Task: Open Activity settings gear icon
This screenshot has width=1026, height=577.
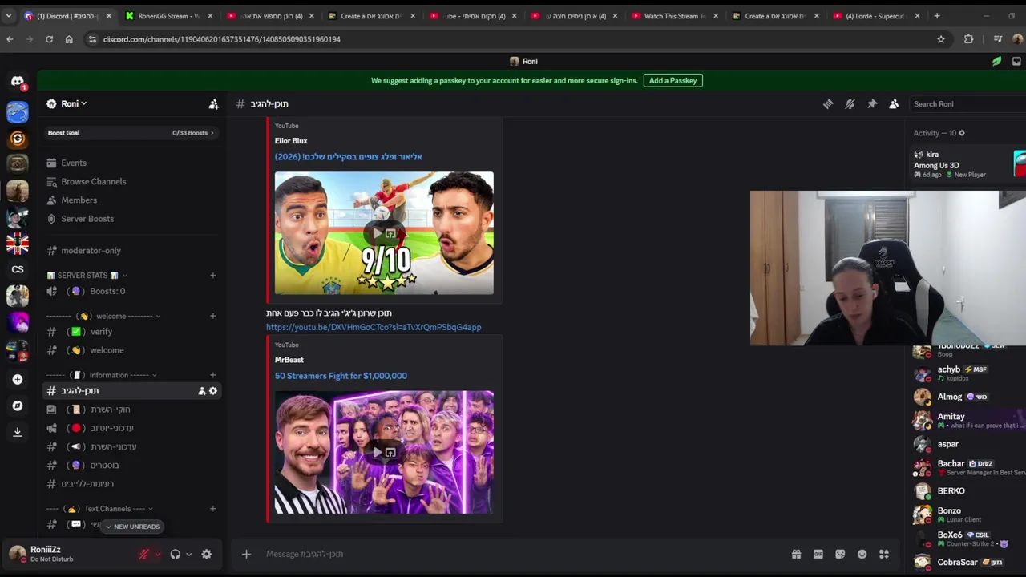Action: point(962,133)
